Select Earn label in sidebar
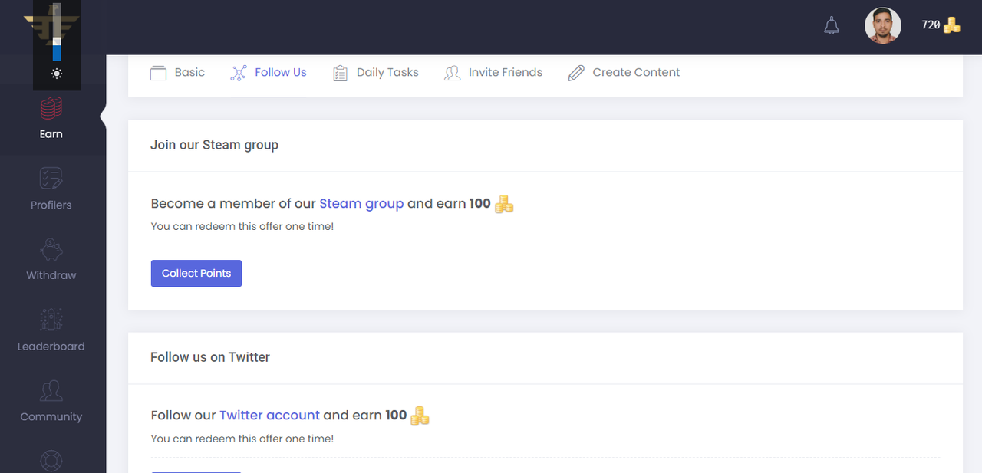Image resolution: width=982 pixels, height=473 pixels. 51,134
